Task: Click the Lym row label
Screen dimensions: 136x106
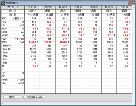Action: coord(5,53)
